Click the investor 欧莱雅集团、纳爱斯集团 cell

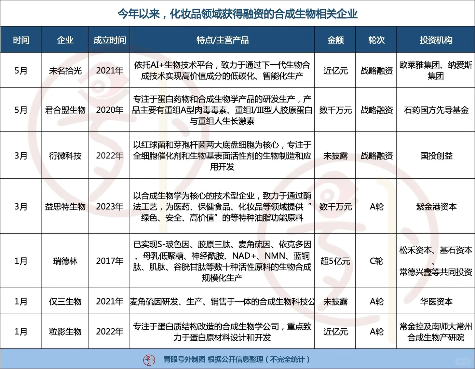click(x=435, y=70)
